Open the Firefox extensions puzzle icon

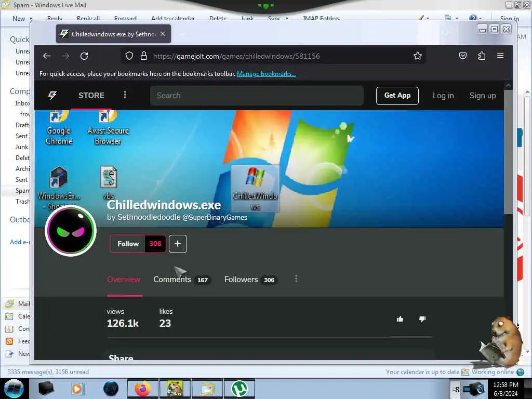pyautogui.click(x=482, y=56)
